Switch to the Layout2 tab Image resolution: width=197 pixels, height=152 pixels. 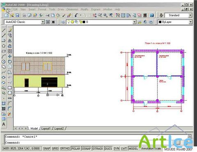(x=59, y=129)
